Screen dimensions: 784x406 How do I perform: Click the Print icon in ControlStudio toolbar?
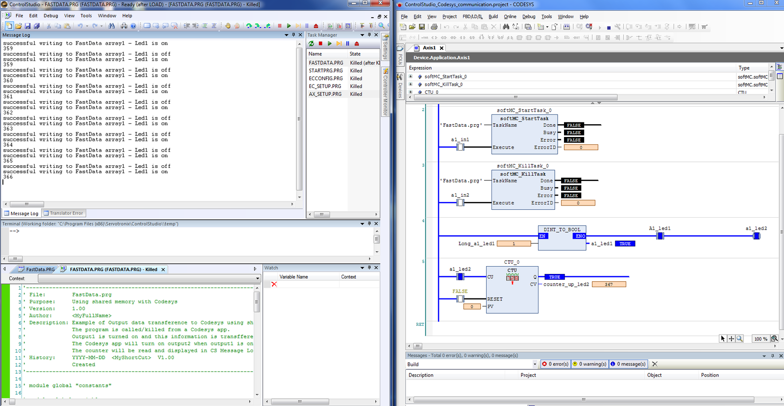coord(124,26)
